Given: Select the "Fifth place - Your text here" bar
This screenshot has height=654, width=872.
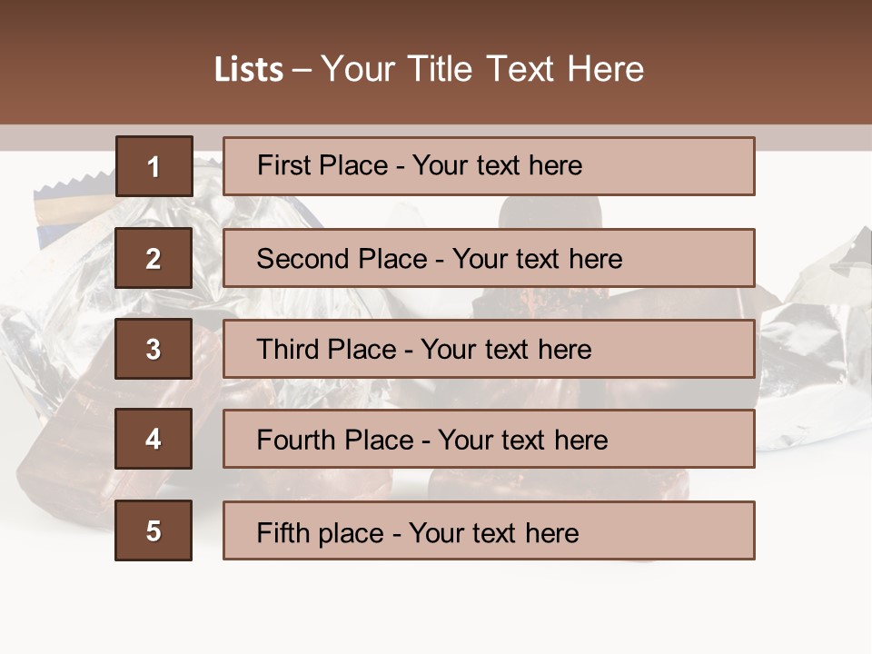Looking at the screenshot, I should click(x=489, y=530).
